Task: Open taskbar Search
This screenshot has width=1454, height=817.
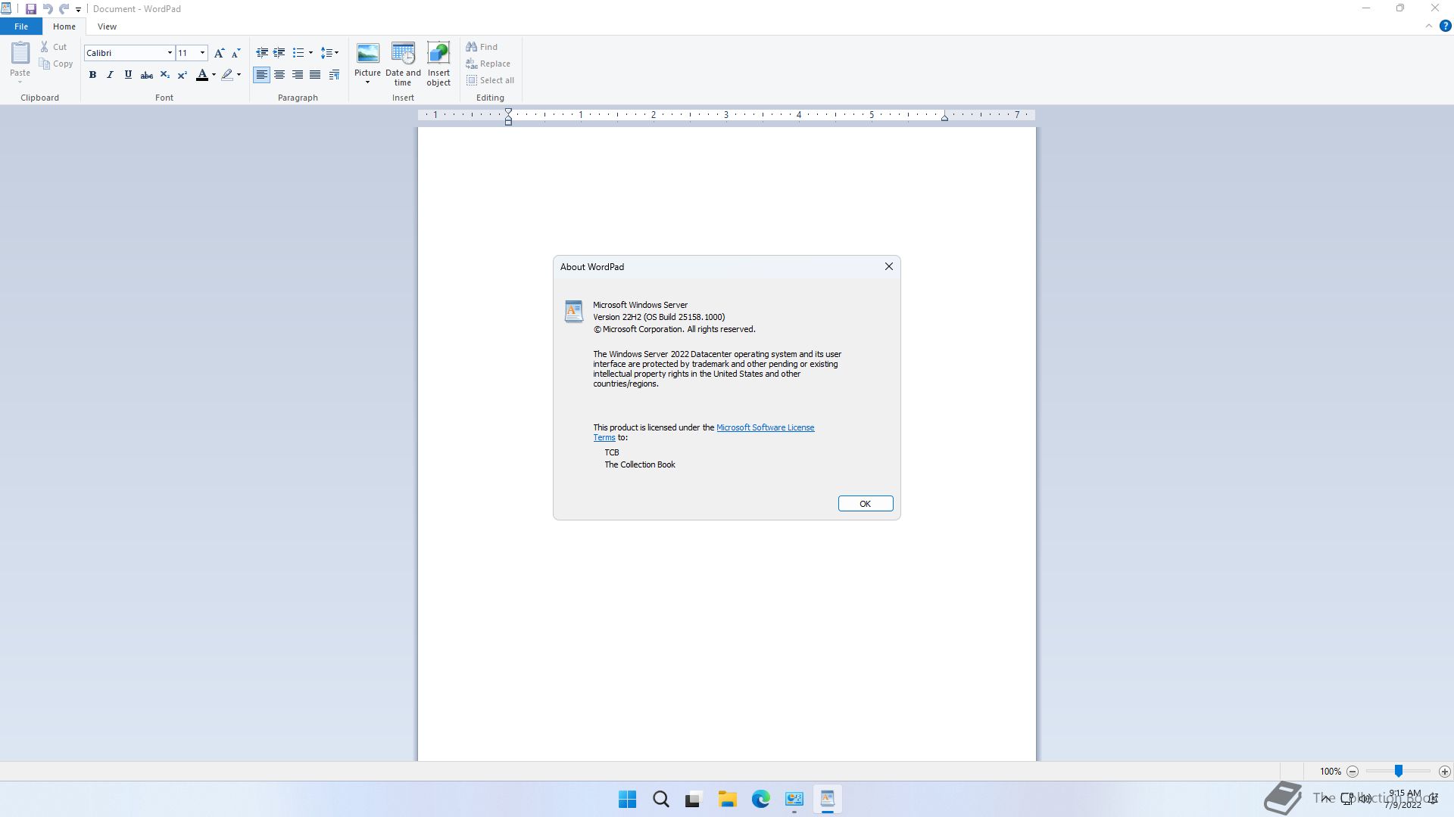Action: coord(661,800)
